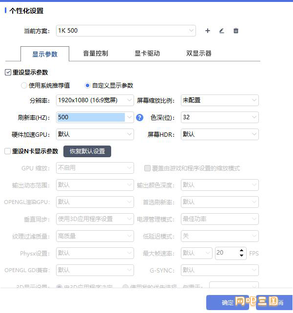Viewport: 293px width, 313px height.
Task: Open the GPU 缩放 dropdown
Action: tap(95, 168)
